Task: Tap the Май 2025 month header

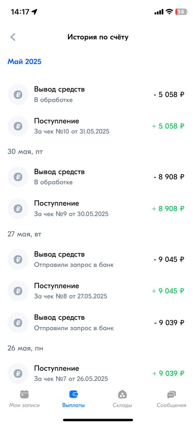Action: [x=25, y=62]
